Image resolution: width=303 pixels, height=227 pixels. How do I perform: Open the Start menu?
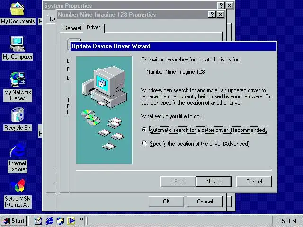(x=14, y=221)
